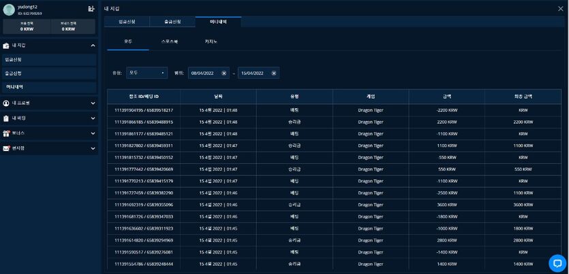
Task: Click the 15/04/2022 end date field
Action: tap(259, 73)
